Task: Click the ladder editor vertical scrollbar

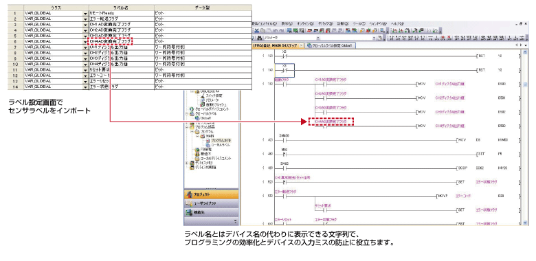Action: [526, 137]
